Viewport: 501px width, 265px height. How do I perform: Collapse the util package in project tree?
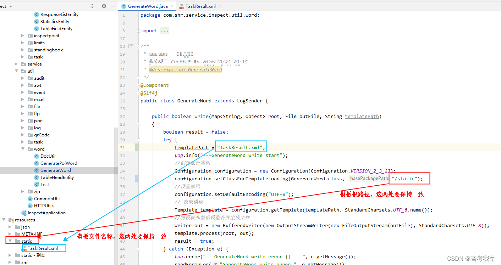point(17,71)
